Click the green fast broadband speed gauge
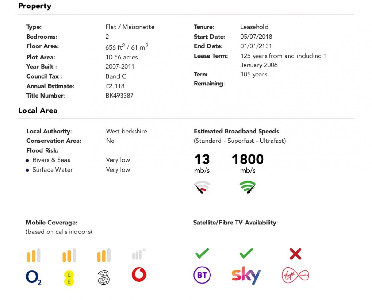 click(247, 187)
